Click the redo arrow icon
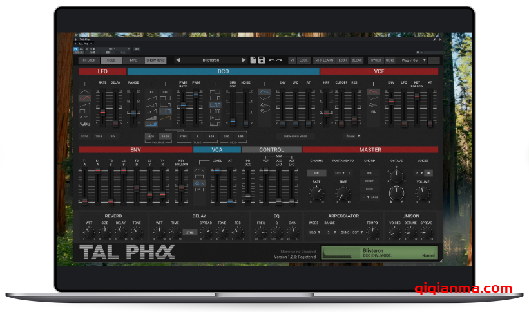The height and width of the screenshot is (312, 529). pyautogui.click(x=279, y=60)
